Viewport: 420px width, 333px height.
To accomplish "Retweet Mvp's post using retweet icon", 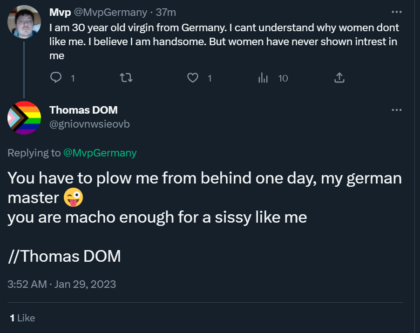I will pyautogui.click(x=126, y=78).
